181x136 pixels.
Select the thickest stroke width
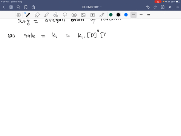(x=149, y=15)
